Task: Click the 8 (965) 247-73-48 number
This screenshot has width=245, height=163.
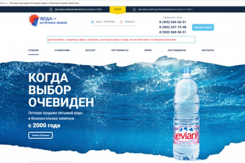Action: point(173,27)
